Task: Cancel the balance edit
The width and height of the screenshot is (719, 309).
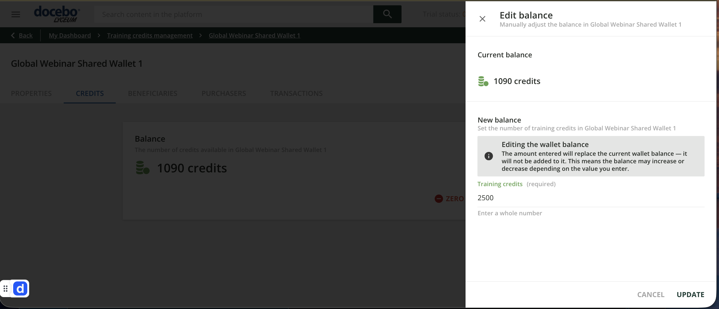Action: click(651, 295)
